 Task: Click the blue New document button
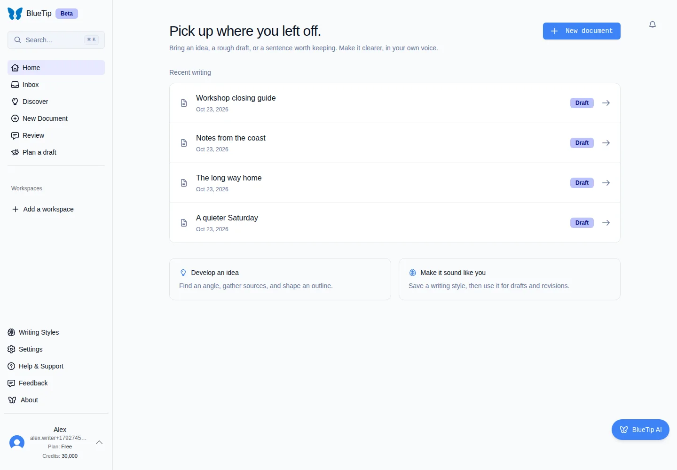click(582, 31)
